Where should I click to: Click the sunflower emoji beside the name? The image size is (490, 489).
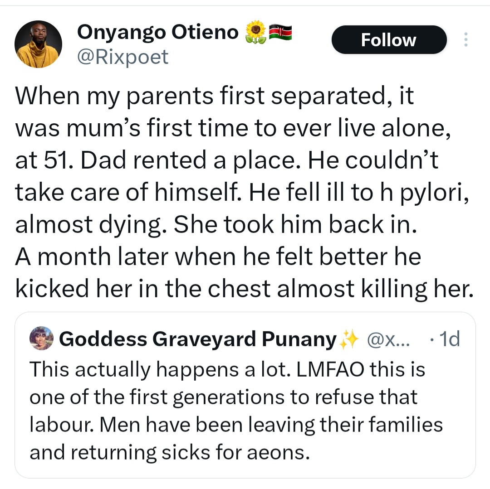click(x=255, y=32)
